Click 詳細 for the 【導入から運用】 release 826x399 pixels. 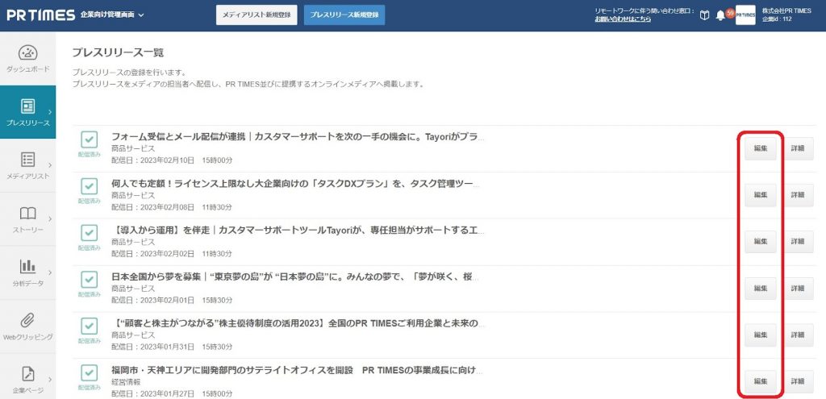(x=798, y=242)
